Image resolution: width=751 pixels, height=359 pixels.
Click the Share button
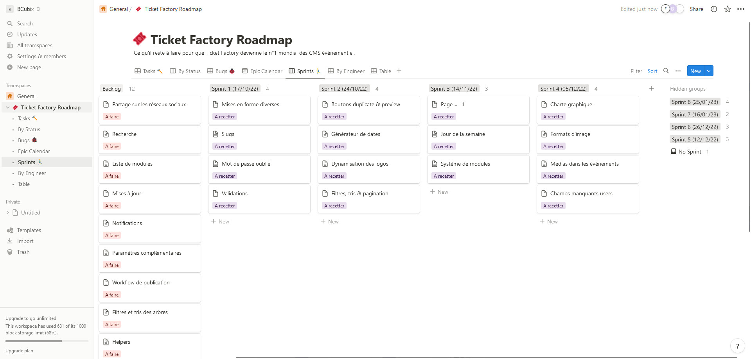pyautogui.click(x=696, y=9)
